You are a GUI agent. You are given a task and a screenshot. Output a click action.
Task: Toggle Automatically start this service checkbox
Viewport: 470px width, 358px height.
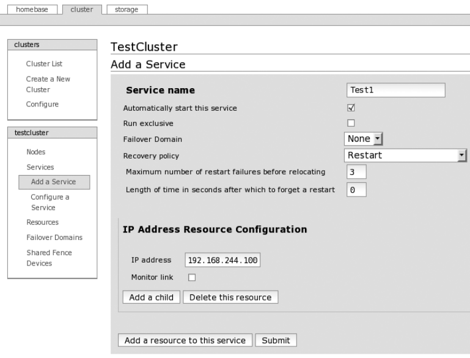351,108
